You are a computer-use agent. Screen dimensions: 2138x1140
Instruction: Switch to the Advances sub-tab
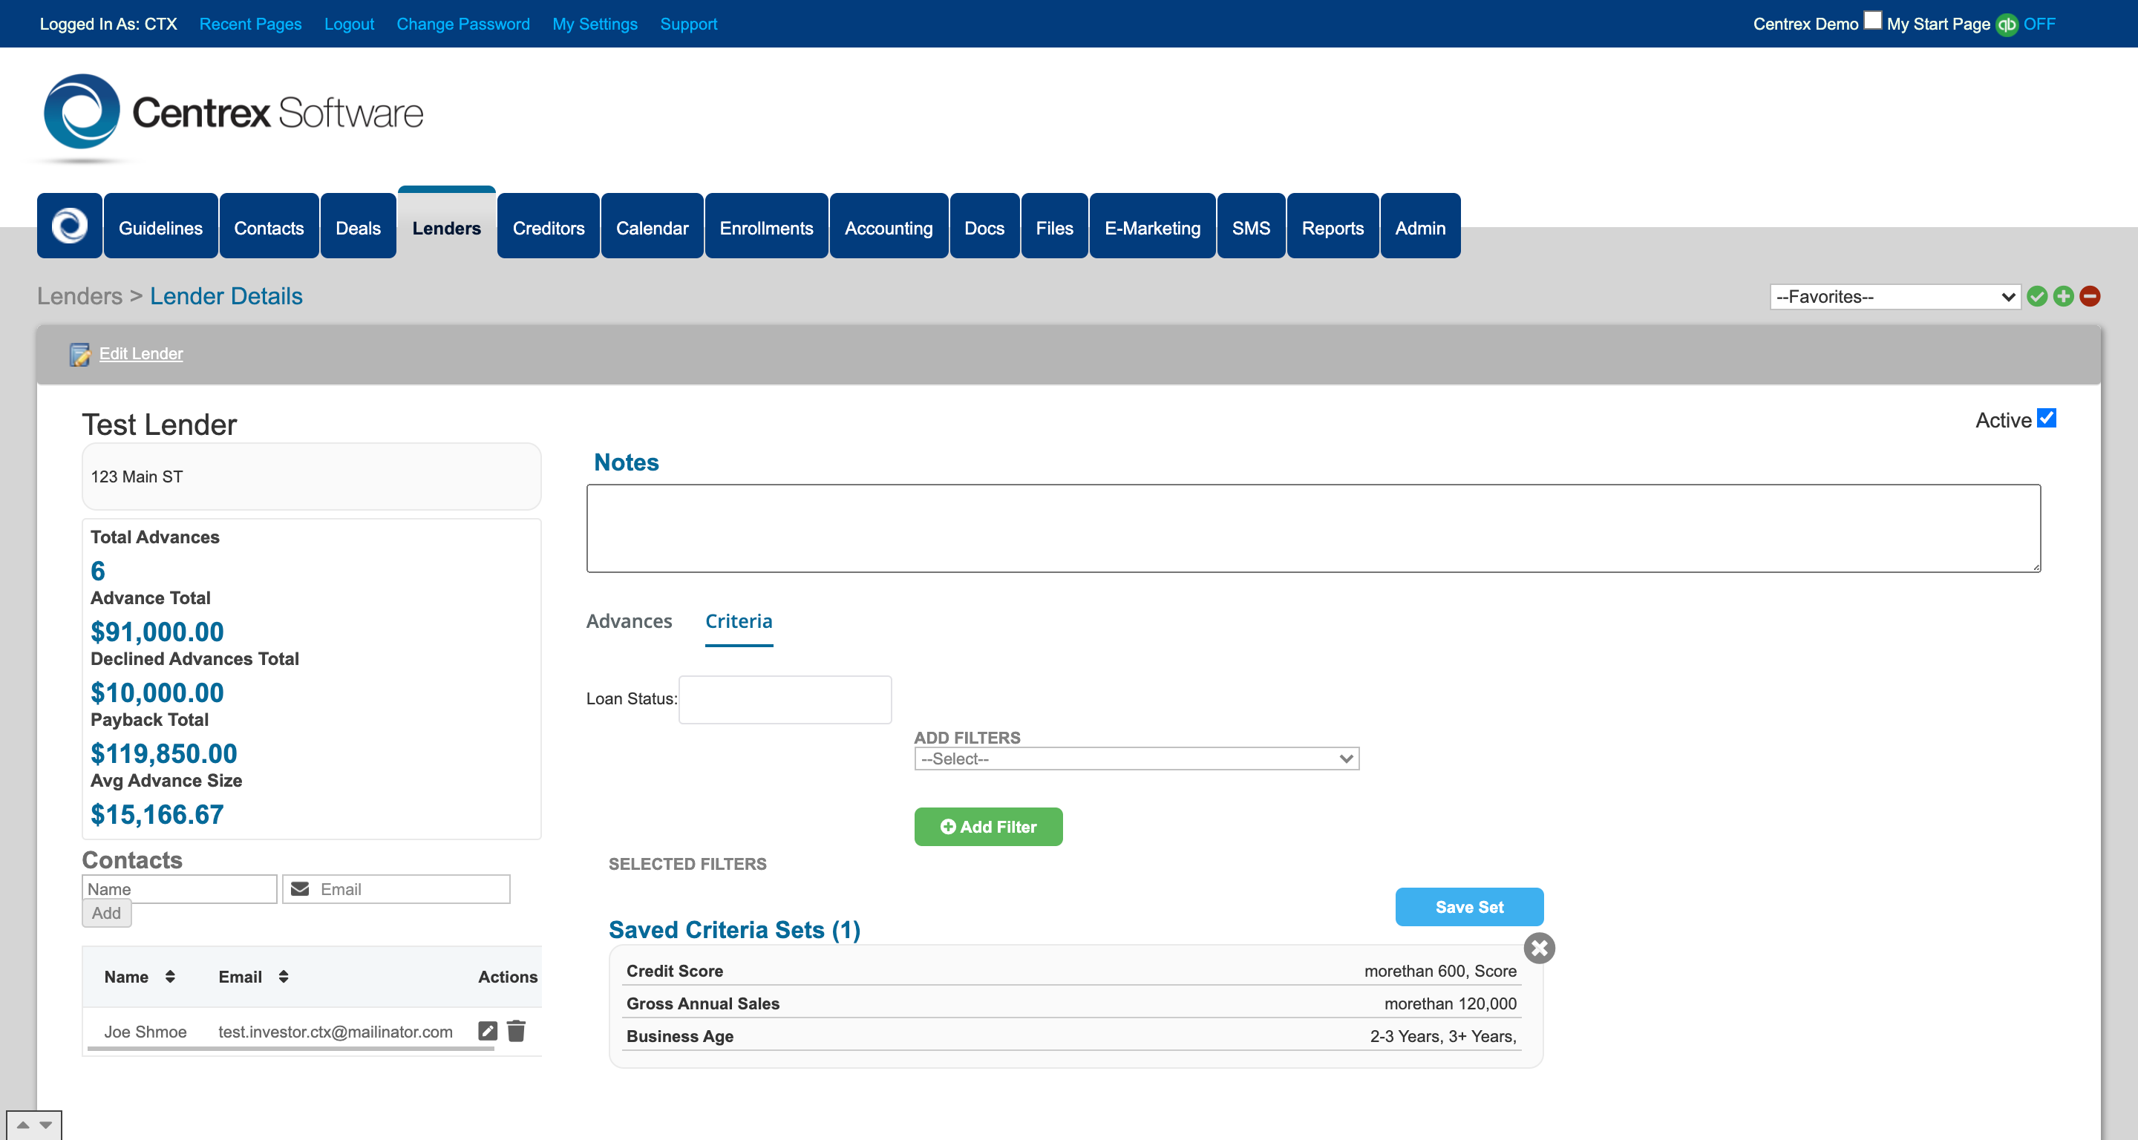pos(629,620)
